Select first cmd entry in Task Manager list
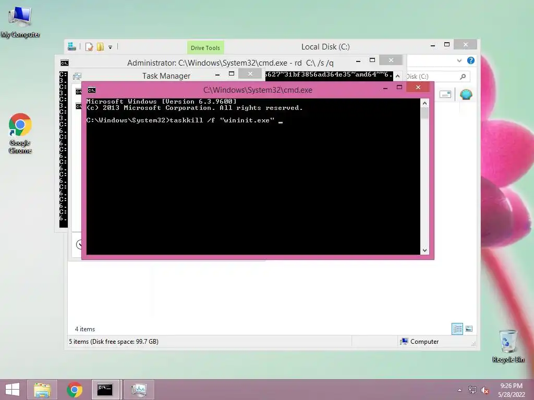This screenshot has width=534, height=400. [78, 92]
